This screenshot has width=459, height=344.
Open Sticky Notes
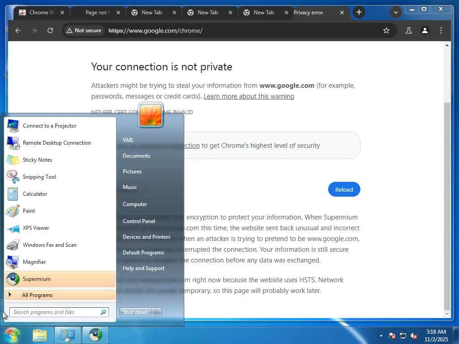click(61, 160)
